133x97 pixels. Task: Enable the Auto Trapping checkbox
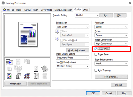[x=96, y=70]
